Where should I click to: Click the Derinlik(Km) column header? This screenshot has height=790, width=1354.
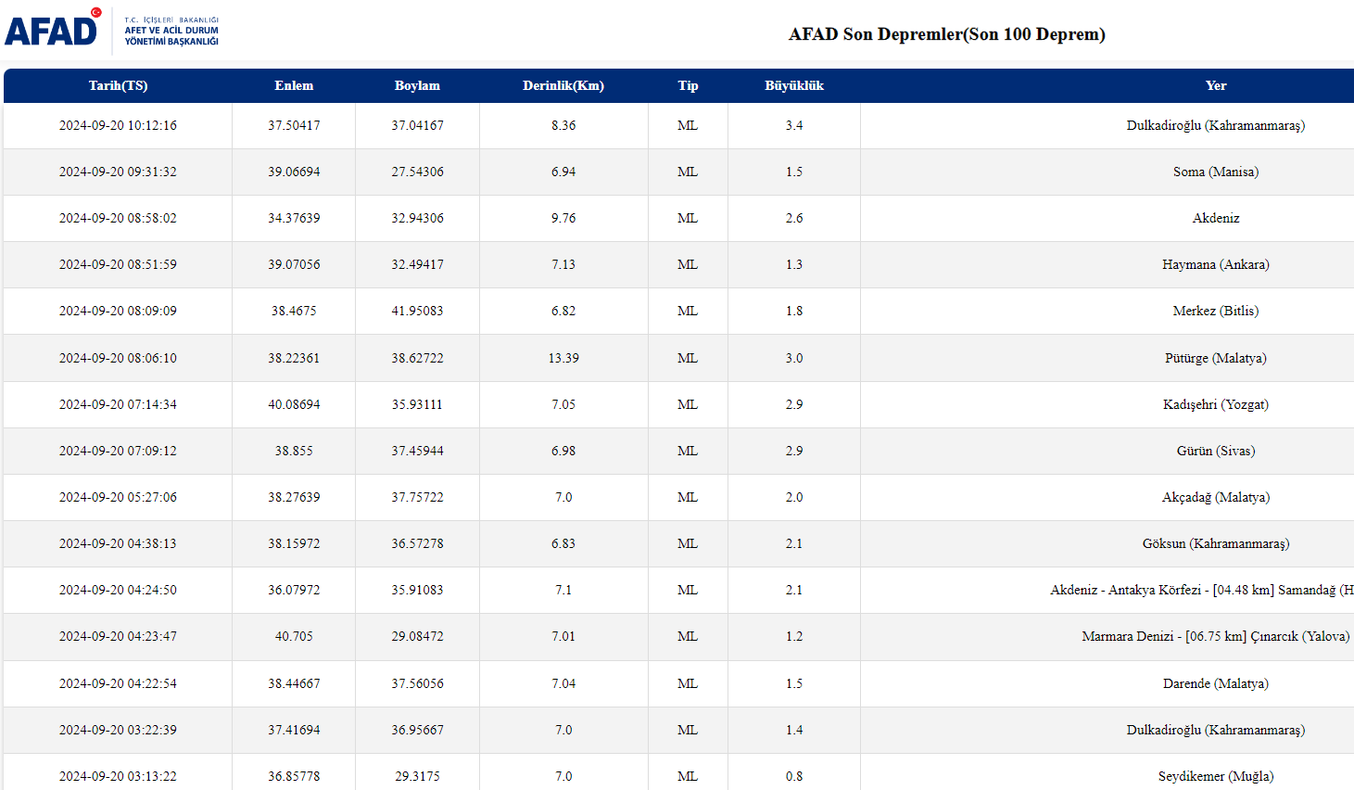click(563, 85)
